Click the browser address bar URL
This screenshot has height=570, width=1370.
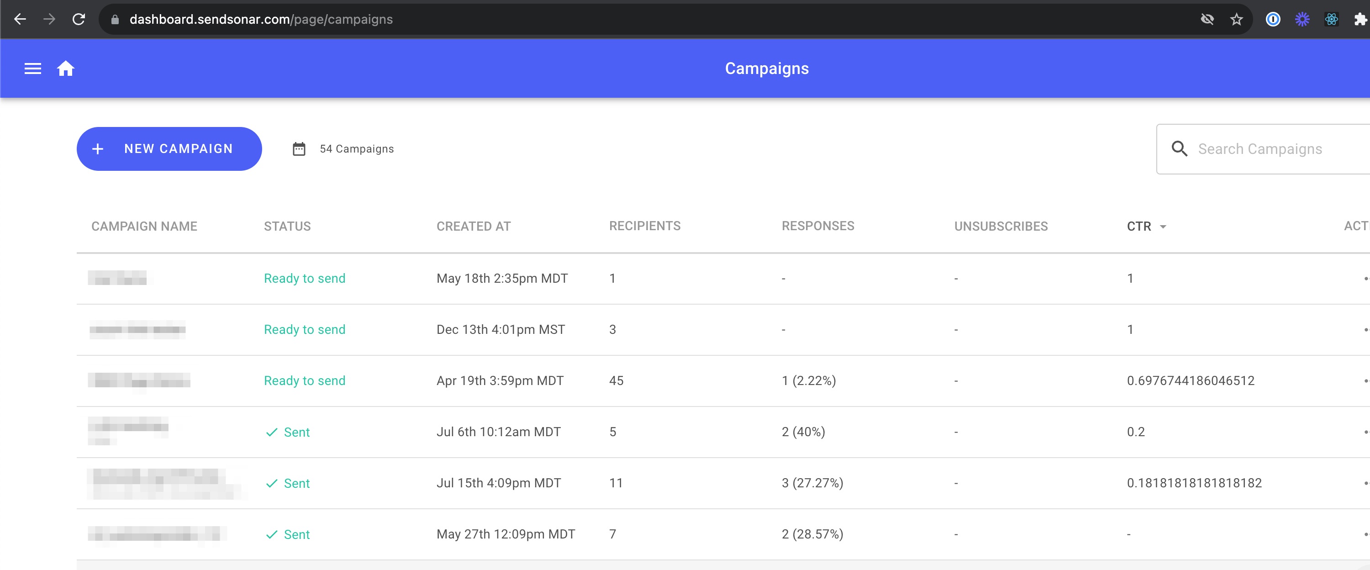261,20
